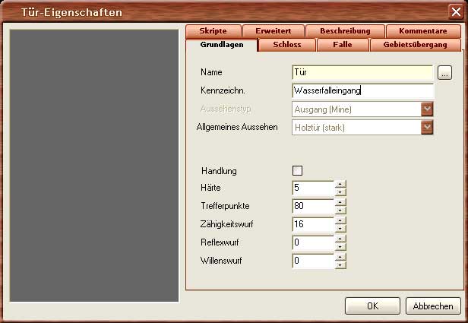Click into the Kennzeichn. text field
Image resolution: width=468 pixels, height=323 pixels.
pos(362,91)
